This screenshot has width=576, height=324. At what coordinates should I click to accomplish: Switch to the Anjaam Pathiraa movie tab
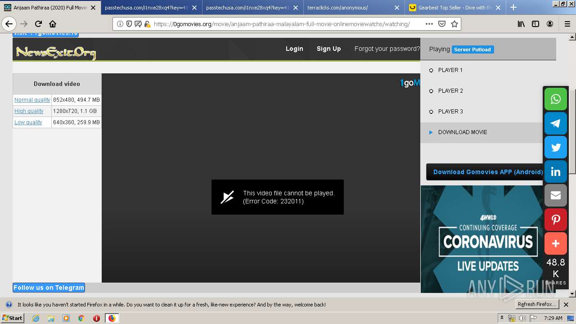[50, 8]
